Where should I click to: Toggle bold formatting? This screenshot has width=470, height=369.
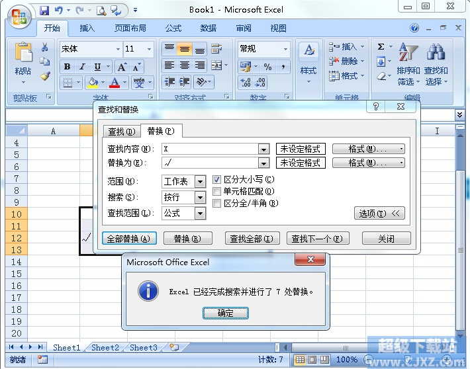click(x=67, y=67)
